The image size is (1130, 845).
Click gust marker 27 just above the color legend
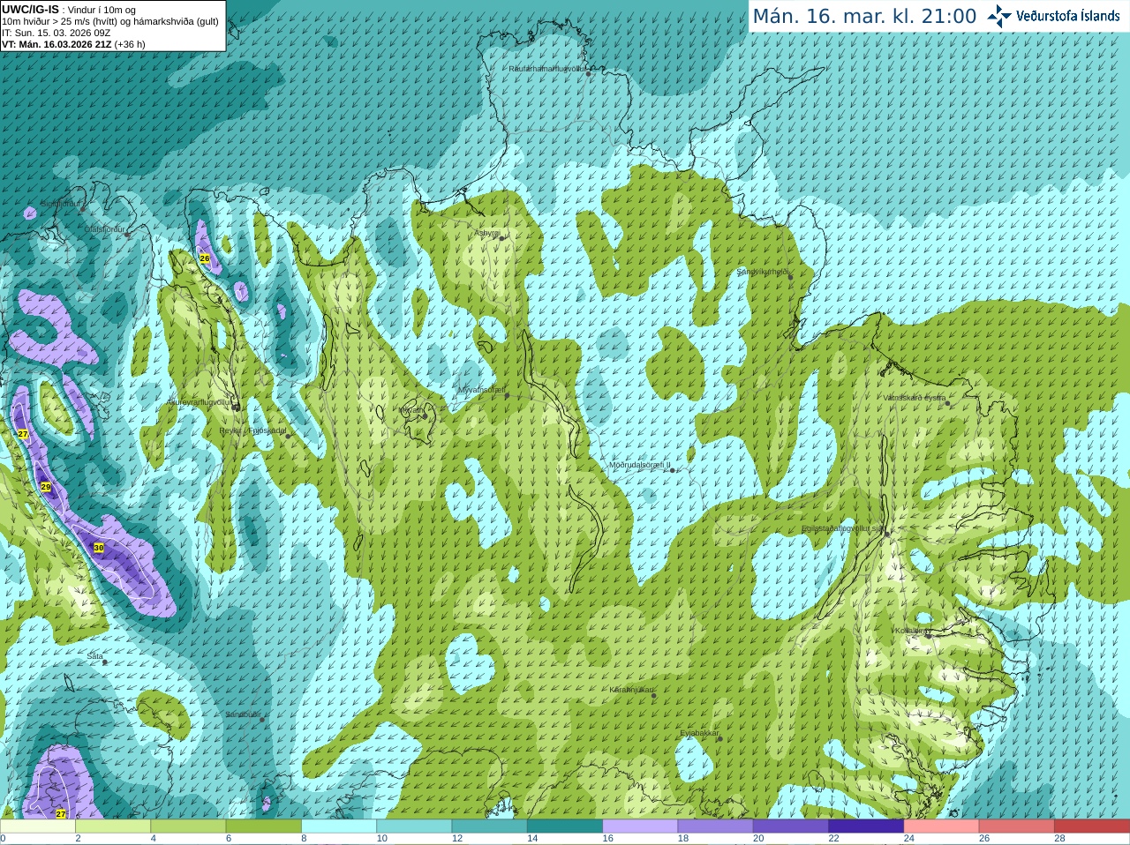[x=61, y=813]
